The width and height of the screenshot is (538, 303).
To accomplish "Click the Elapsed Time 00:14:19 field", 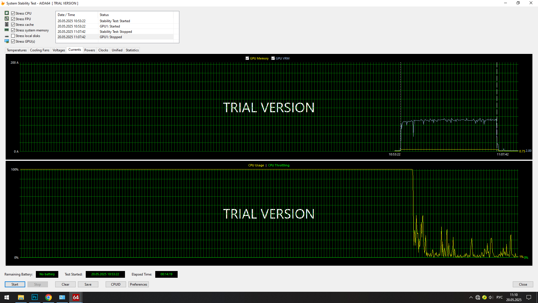I will pyautogui.click(x=166, y=274).
